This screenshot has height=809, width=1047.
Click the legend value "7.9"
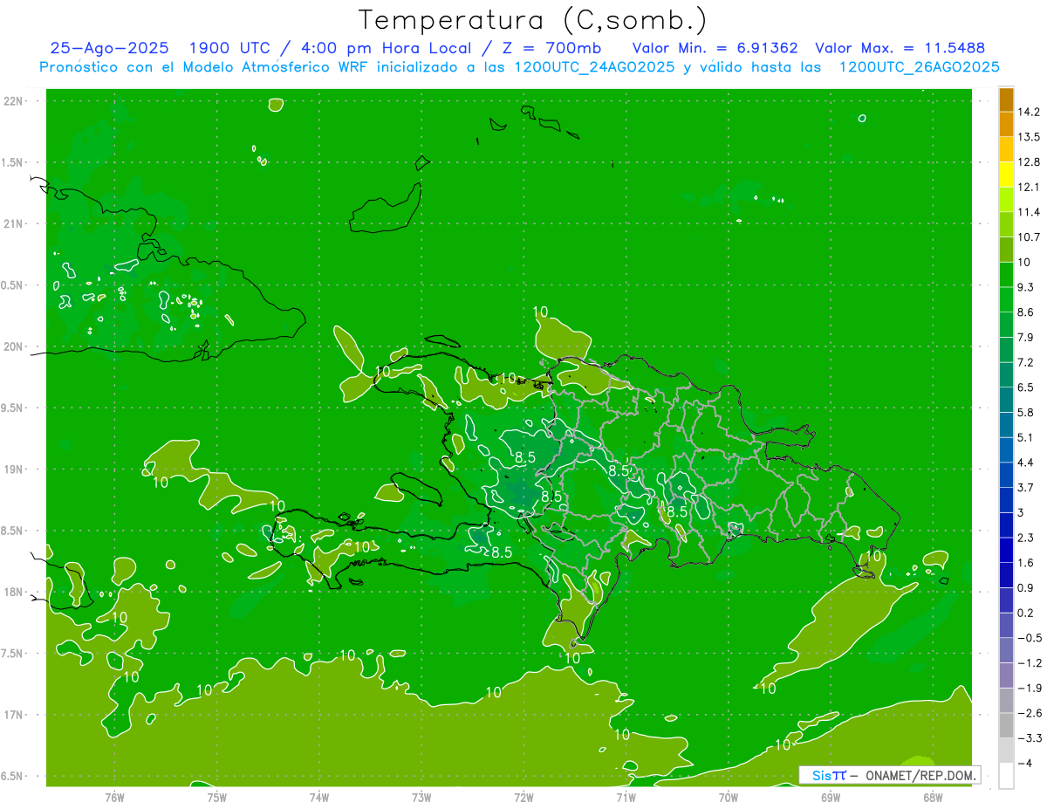[1025, 338]
